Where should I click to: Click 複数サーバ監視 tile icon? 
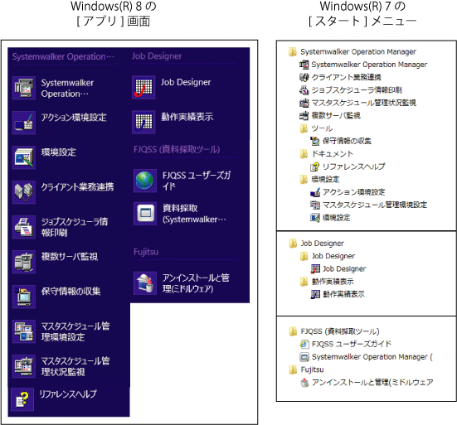coord(24,262)
